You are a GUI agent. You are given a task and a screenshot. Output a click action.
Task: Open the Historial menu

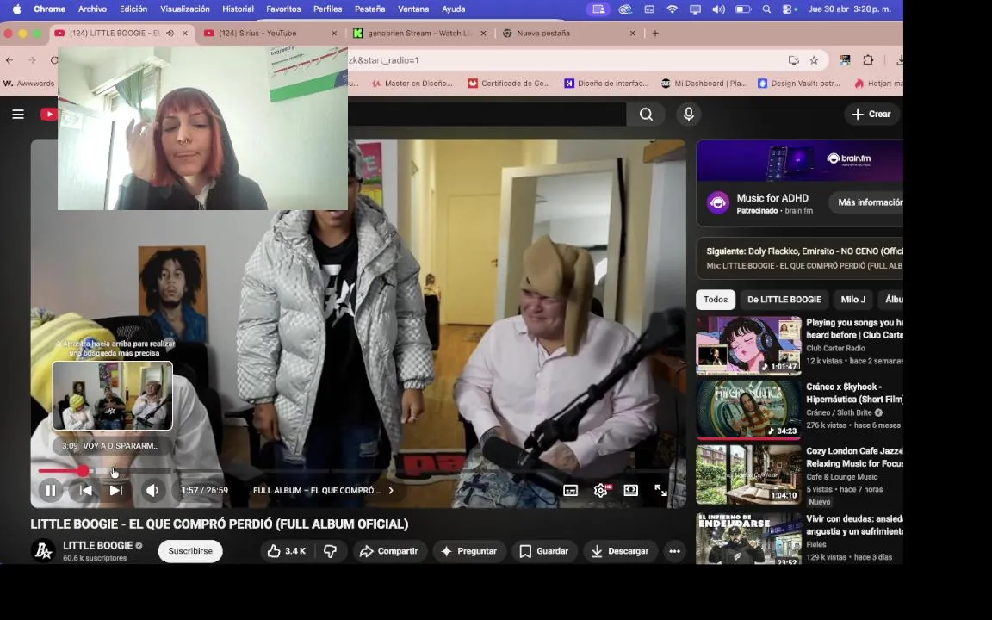pos(238,9)
